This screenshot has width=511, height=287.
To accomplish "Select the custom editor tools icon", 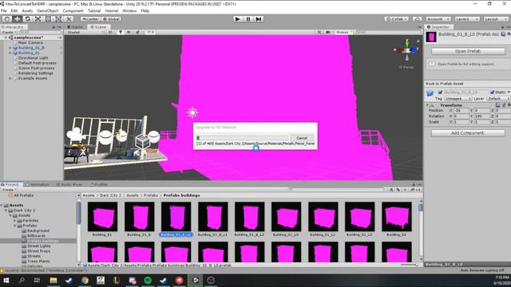I will tap(69, 19).
